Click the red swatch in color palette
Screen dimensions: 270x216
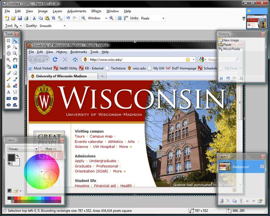[16, 198]
